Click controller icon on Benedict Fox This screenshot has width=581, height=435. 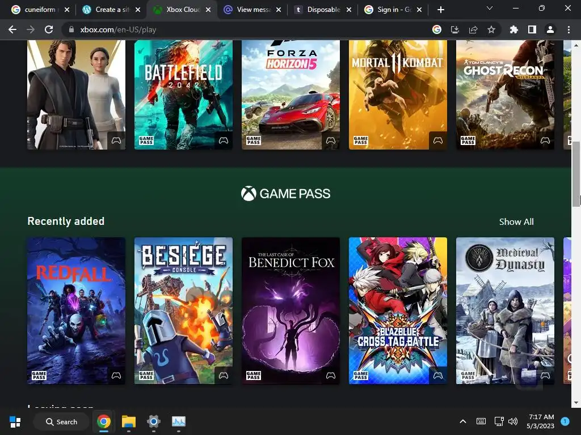click(x=331, y=376)
